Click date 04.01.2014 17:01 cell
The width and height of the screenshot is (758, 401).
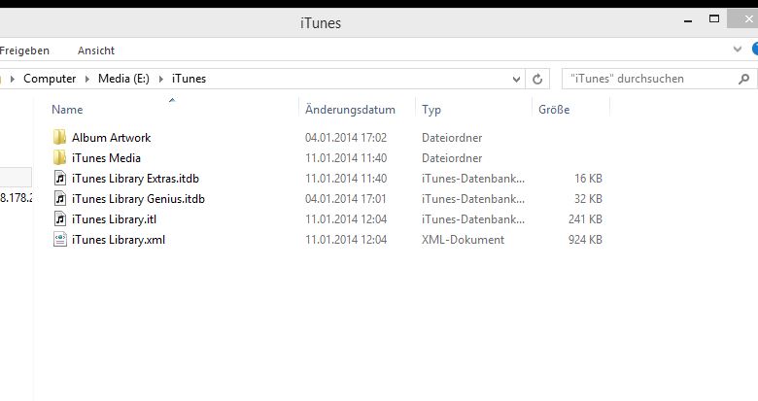click(x=346, y=199)
